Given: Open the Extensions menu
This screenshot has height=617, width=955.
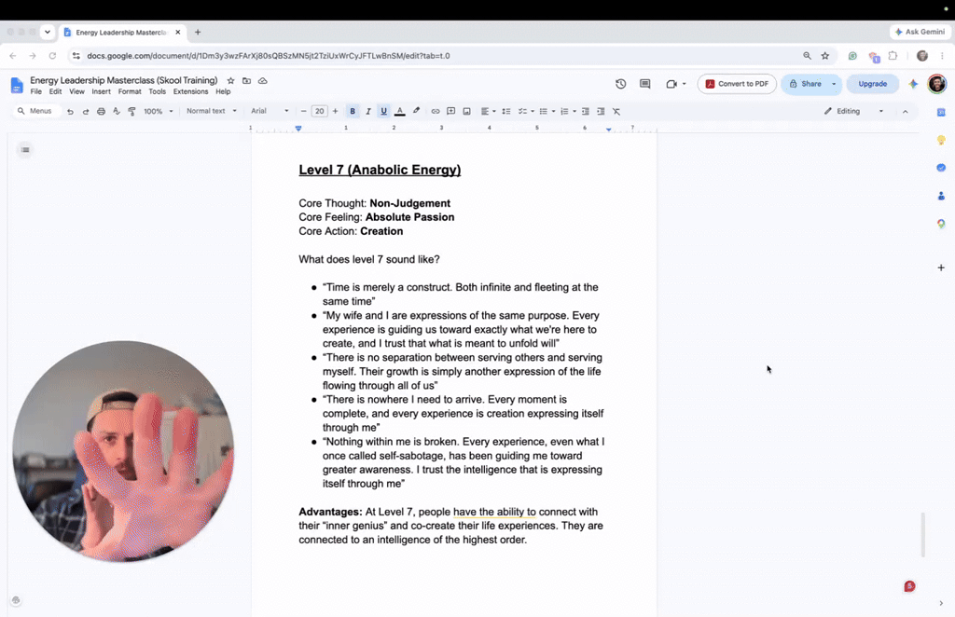Looking at the screenshot, I should 190,92.
